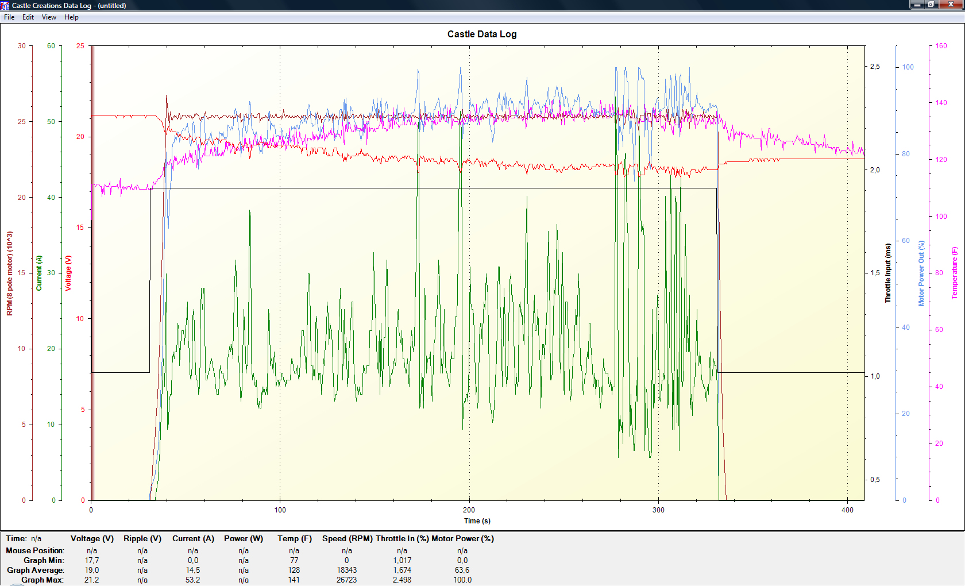The image size is (965, 586).
Task: Click the Graph Max voltage value 21,2
Action: click(x=92, y=580)
